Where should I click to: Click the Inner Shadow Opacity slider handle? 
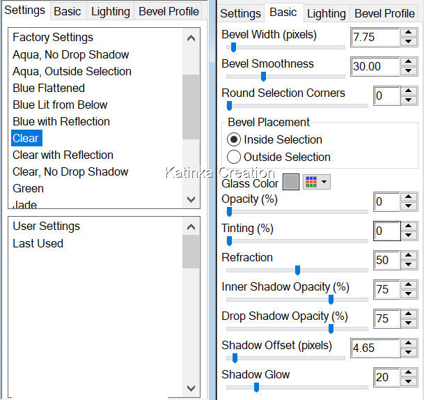click(x=331, y=300)
